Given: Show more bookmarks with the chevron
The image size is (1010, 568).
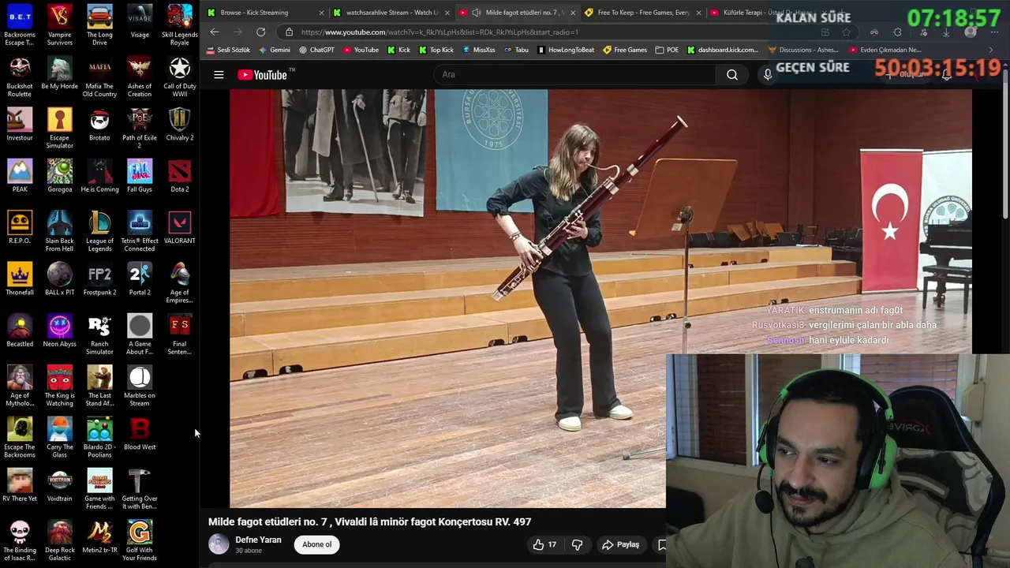Looking at the screenshot, I should point(991,50).
